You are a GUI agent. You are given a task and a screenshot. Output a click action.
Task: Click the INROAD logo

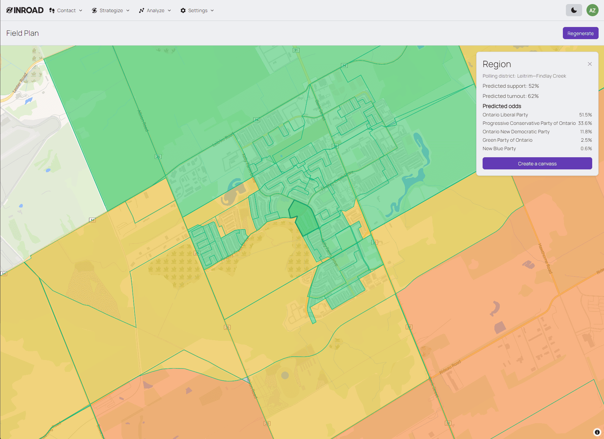tap(25, 10)
